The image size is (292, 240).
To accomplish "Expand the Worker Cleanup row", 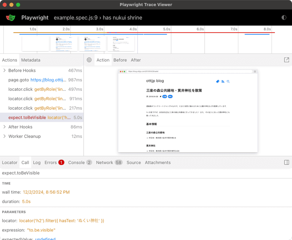I will [4, 136].
